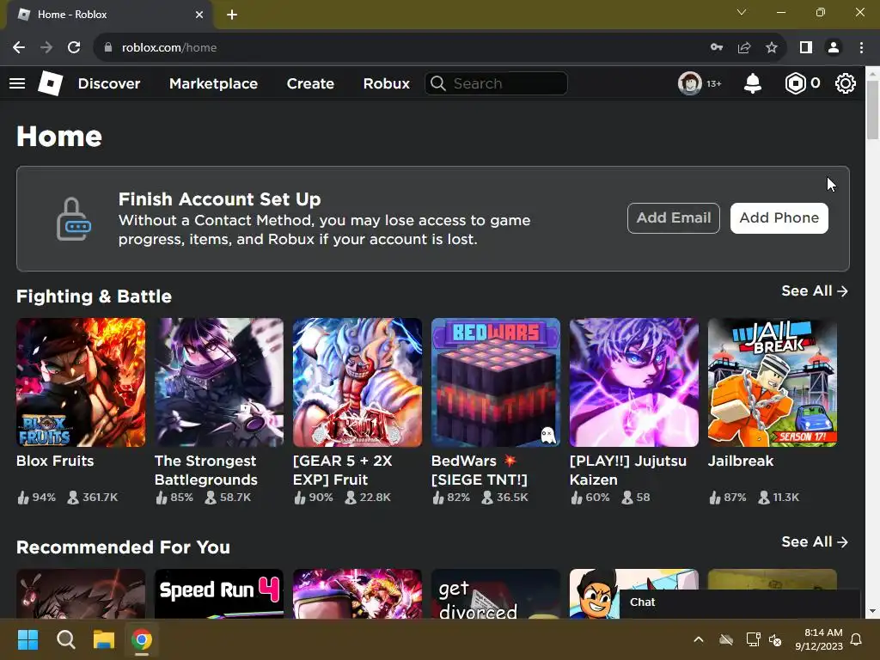Open the GEAR 5 Fruit game thumbnail

coord(357,382)
